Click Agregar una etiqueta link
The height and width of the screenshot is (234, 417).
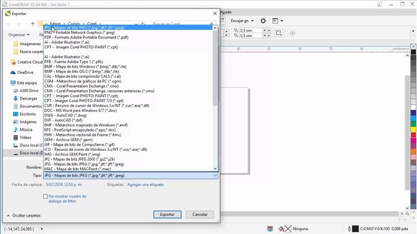(145, 185)
